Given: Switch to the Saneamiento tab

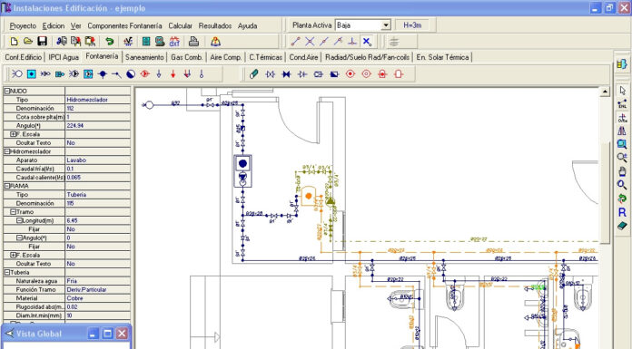Looking at the screenshot, I should point(144,57).
